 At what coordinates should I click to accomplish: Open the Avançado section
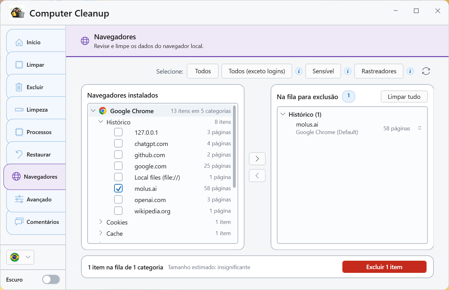coord(36,200)
